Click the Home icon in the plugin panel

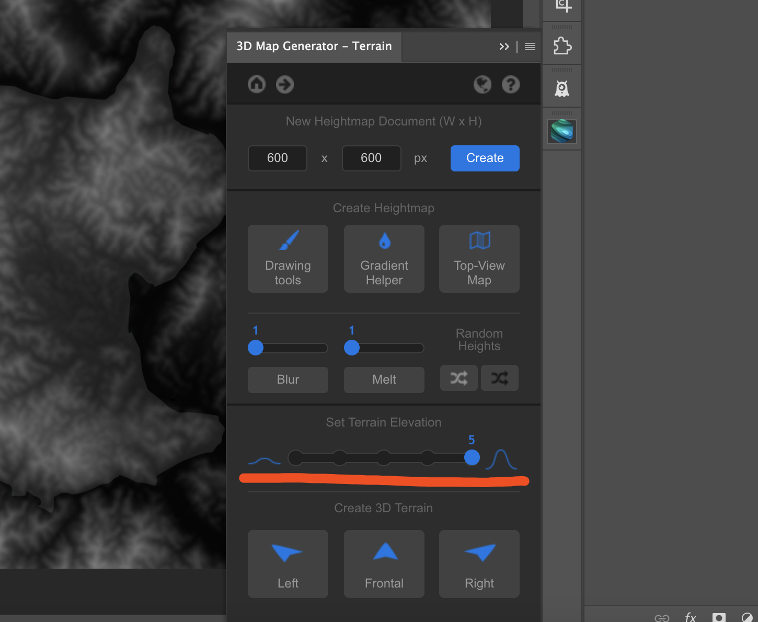(x=257, y=84)
